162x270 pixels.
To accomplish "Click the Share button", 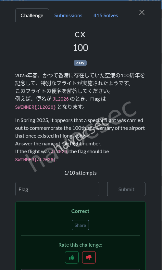I will [80, 225].
